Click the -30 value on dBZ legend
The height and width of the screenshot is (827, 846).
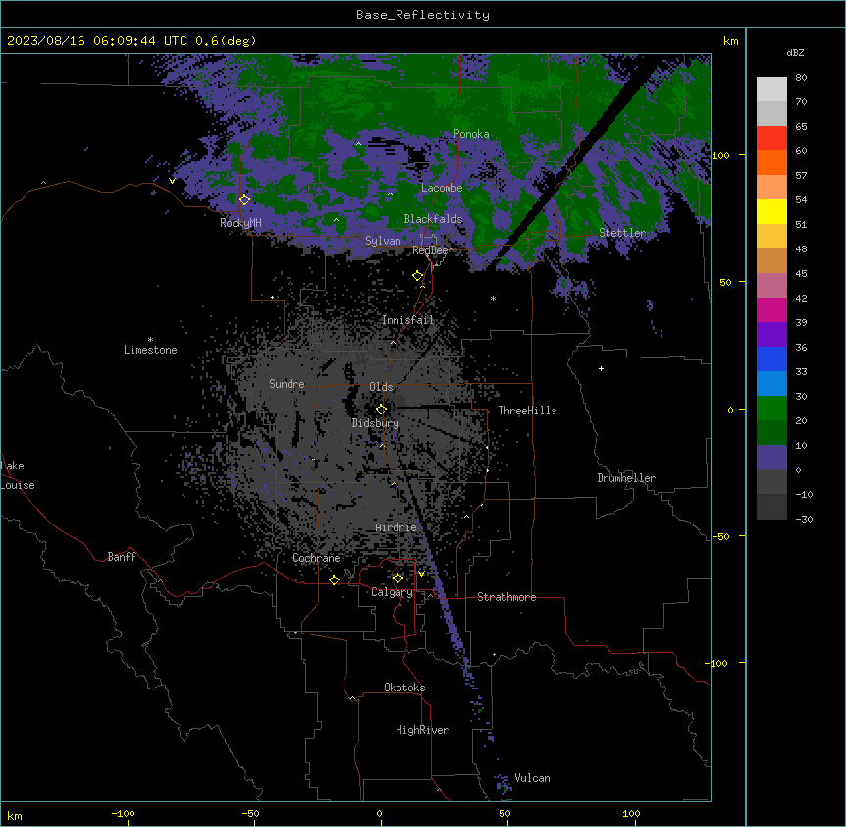pos(804,520)
